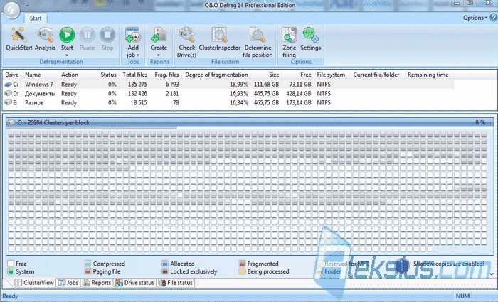
Task: Expand the Add job dropdown arrow
Action: tap(138, 55)
